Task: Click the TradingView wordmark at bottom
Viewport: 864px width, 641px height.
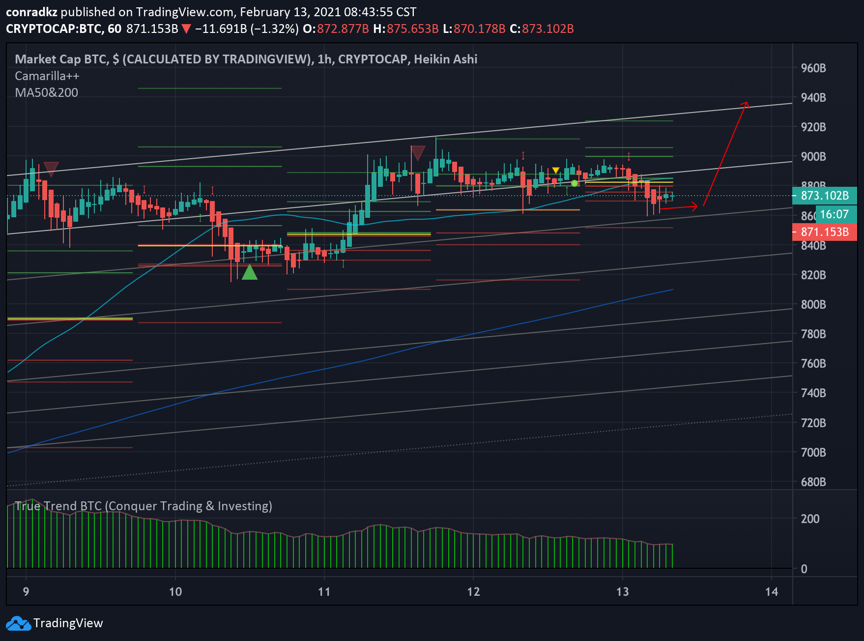Action: (x=68, y=623)
